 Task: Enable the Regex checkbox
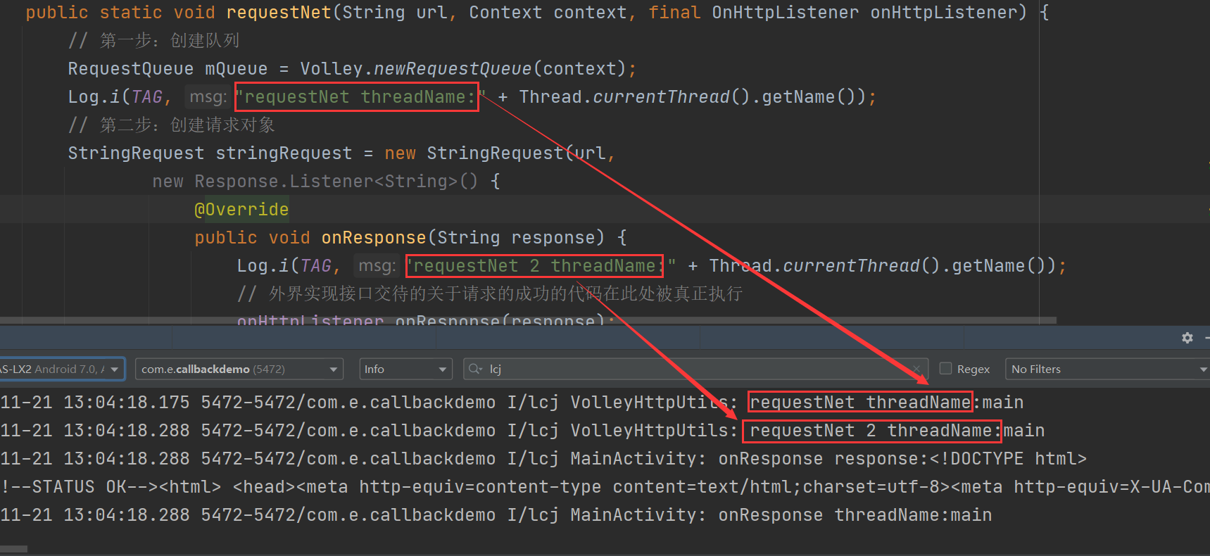tap(945, 369)
